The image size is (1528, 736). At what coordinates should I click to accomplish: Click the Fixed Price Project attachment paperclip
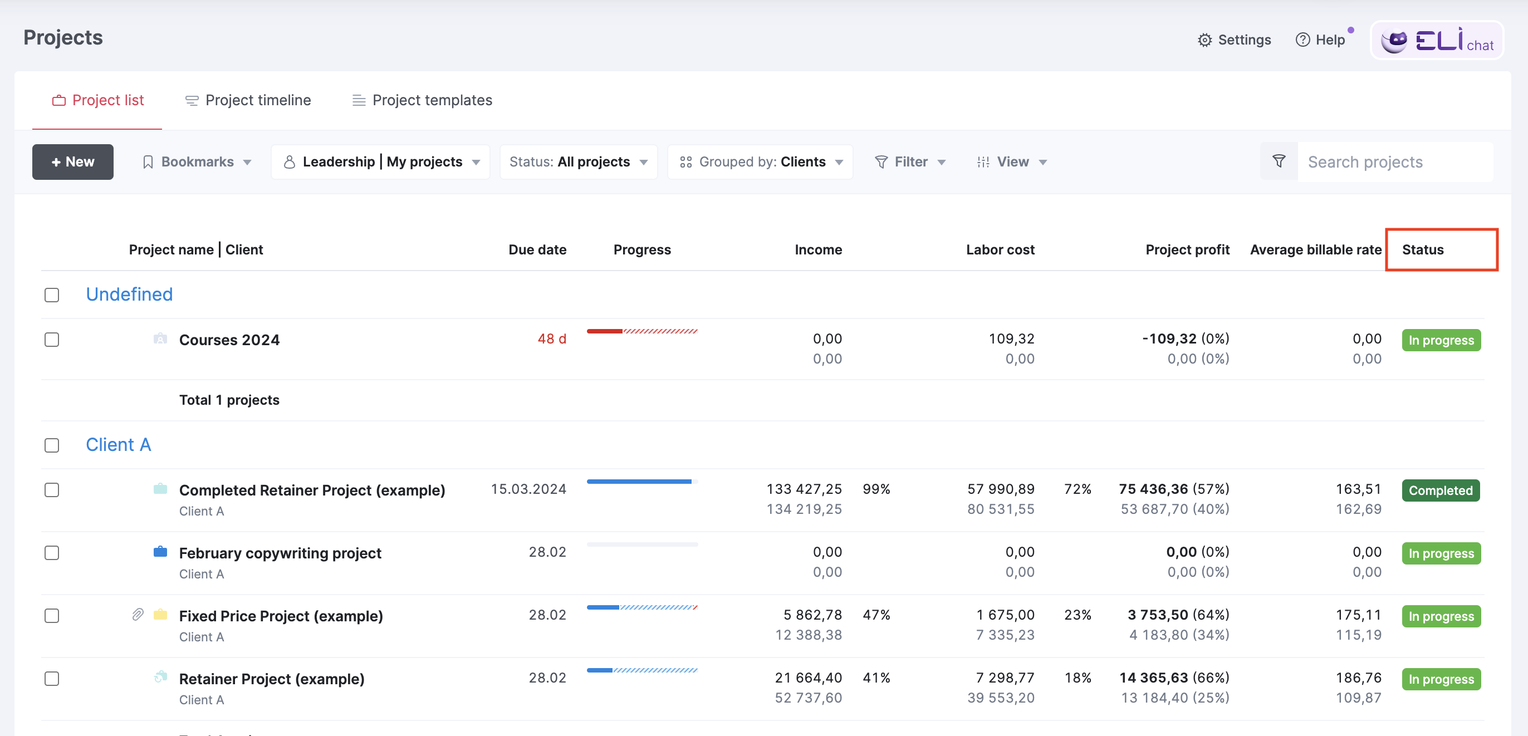[138, 615]
